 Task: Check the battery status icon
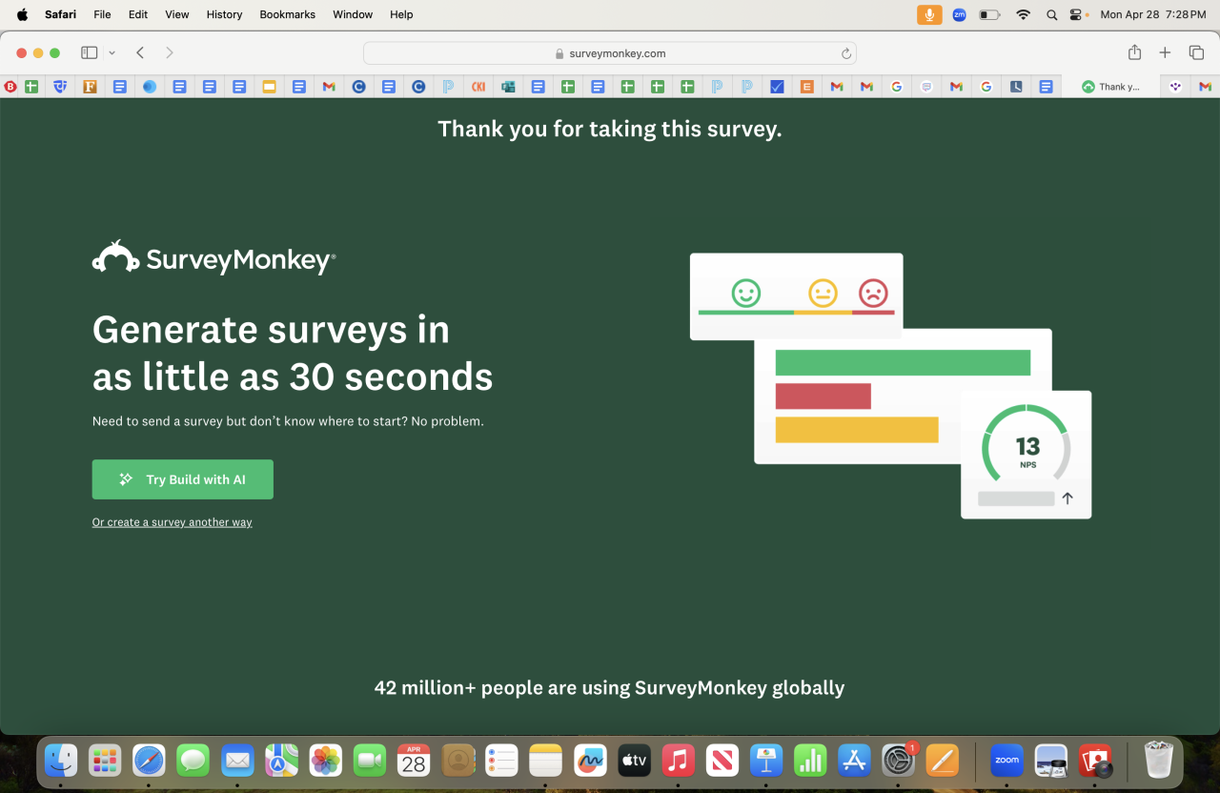990,14
